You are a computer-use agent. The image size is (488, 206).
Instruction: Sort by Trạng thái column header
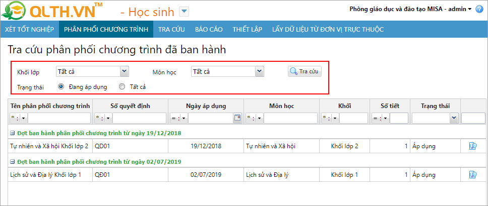pyautogui.click(x=436, y=106)
